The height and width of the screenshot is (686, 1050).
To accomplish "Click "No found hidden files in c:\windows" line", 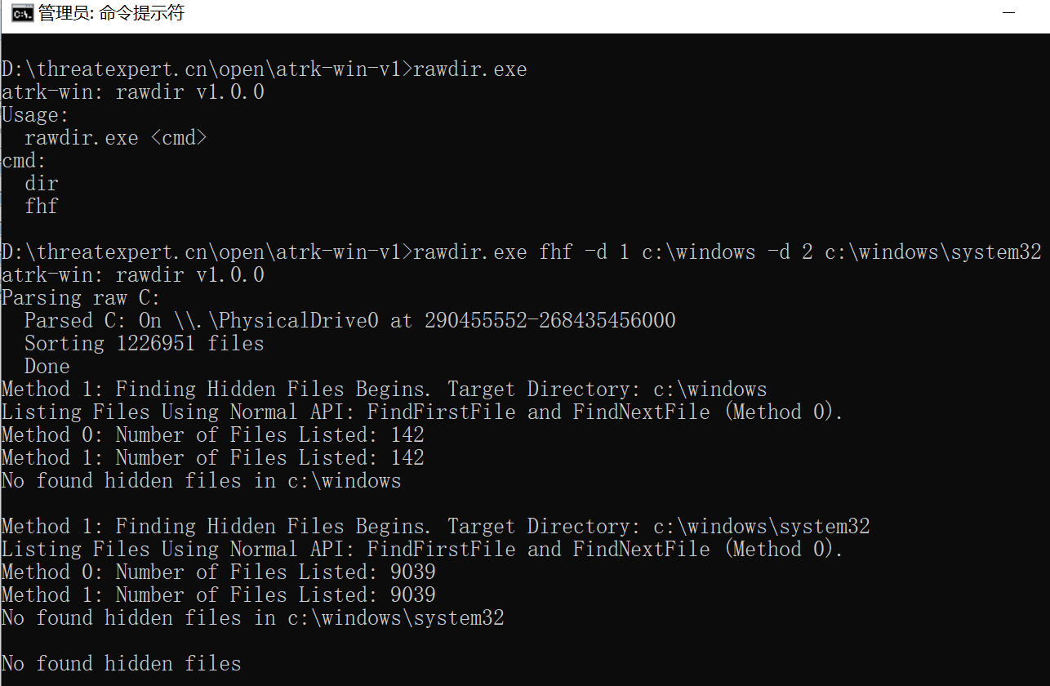I will tap(201, 481).
